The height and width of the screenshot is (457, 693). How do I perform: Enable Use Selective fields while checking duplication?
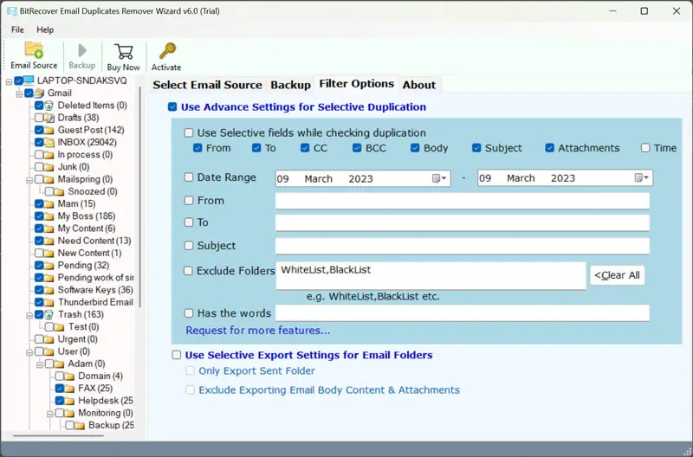click(x=189, y=132)
